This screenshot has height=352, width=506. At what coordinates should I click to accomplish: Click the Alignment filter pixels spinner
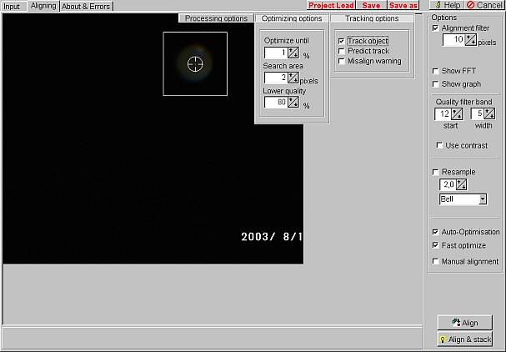(472, 39)
